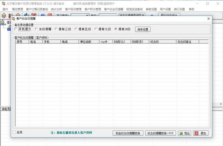Sort by the 时间(公) column header
This screenshot has height=146, width=223.
122,42
